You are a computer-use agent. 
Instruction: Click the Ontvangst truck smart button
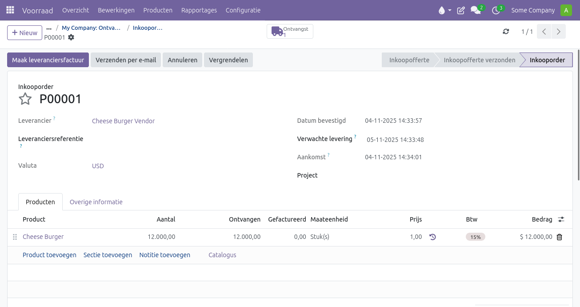(290, 32)
